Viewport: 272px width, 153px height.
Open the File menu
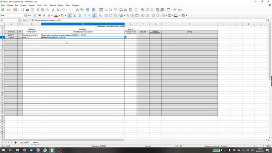[3, 5]
